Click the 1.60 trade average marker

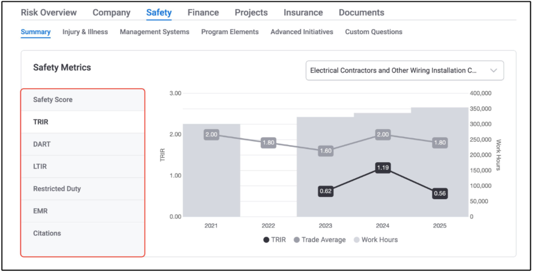[326, 151]
